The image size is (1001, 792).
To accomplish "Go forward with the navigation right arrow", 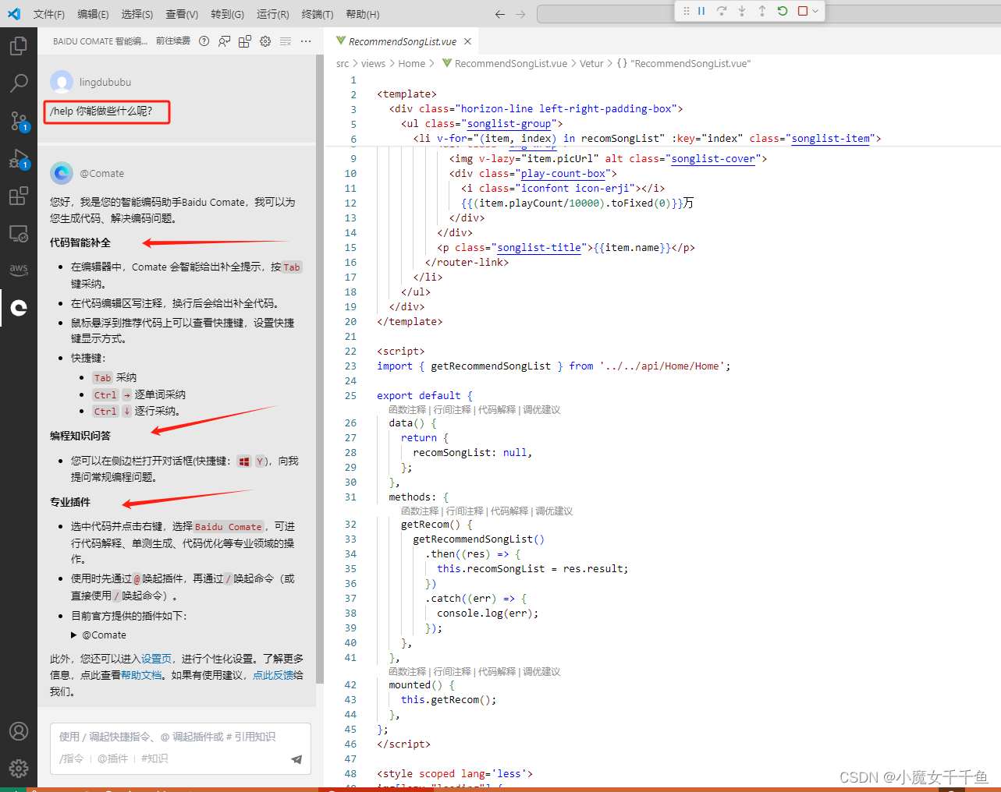I will coord(520,14).
